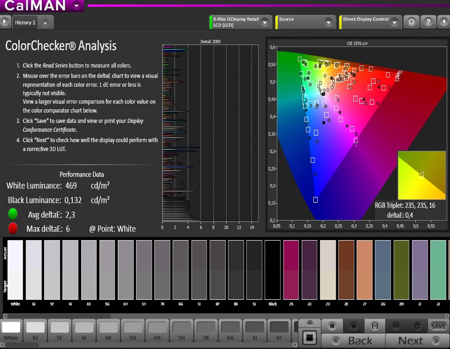Screen dimensions: 450x349
Task: Click the comparator scrollbar right arrow
Action: click(x=447, y=316)
